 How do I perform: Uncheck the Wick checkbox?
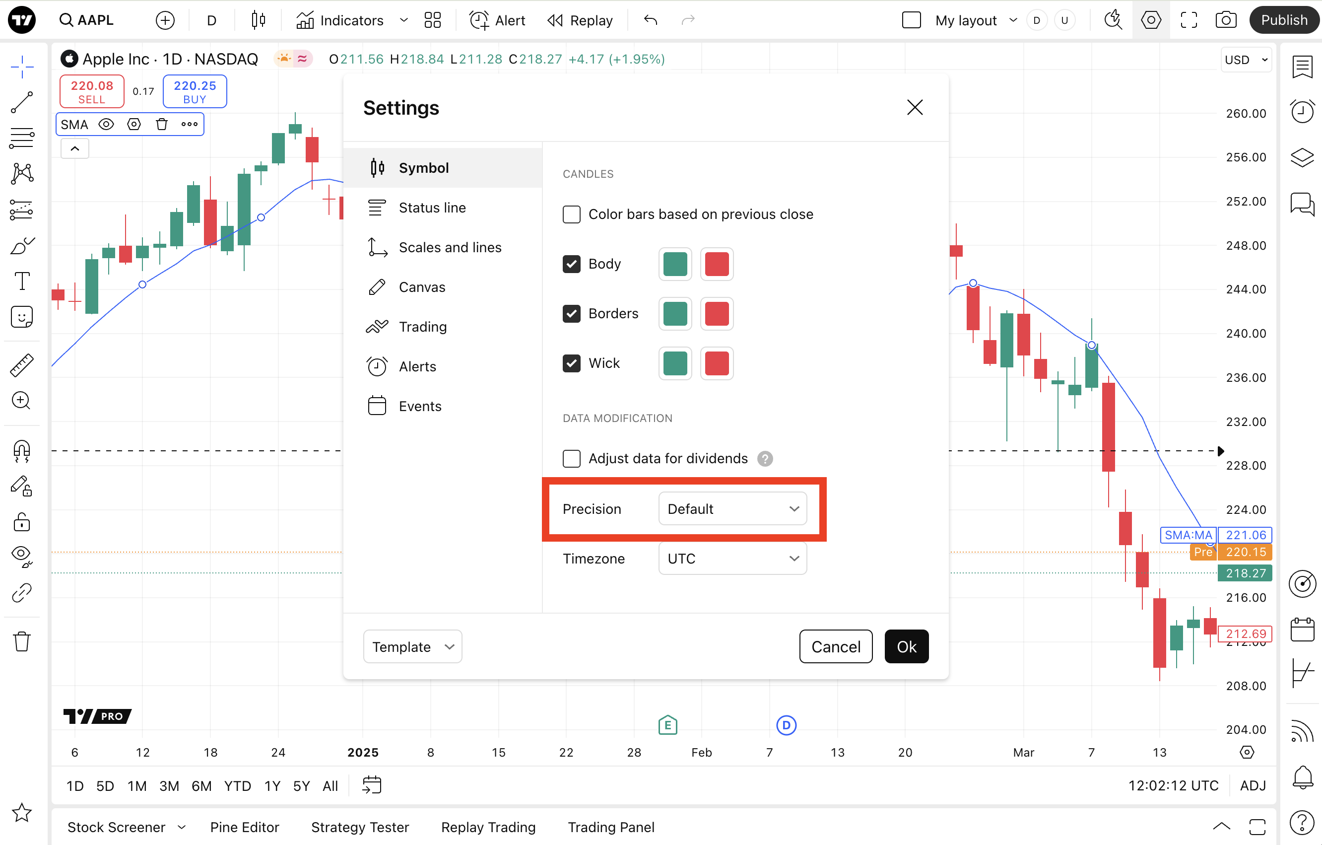(x=572, y=363)
